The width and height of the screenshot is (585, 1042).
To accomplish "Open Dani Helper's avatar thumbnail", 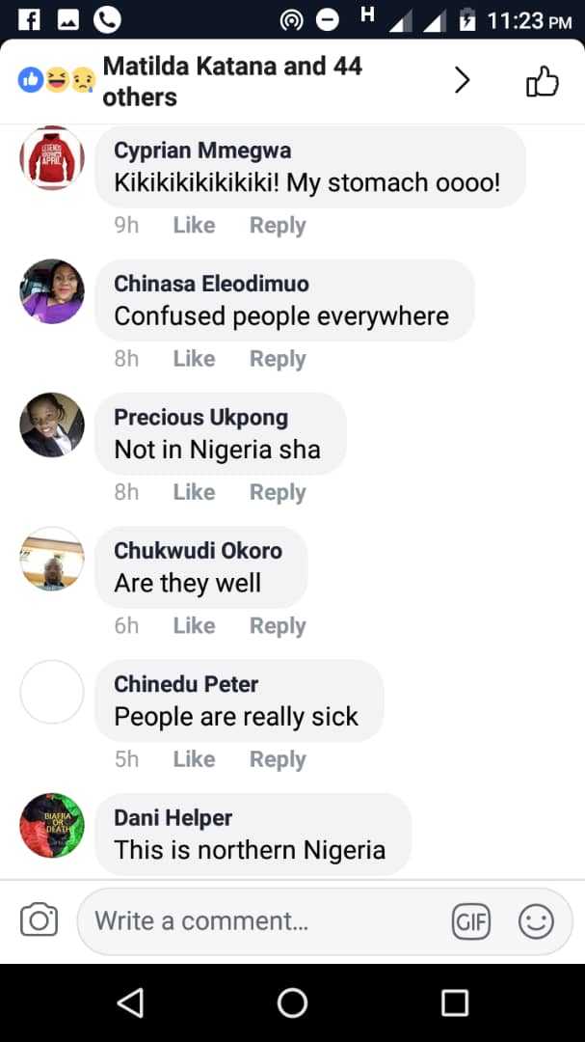I will 52,826.
